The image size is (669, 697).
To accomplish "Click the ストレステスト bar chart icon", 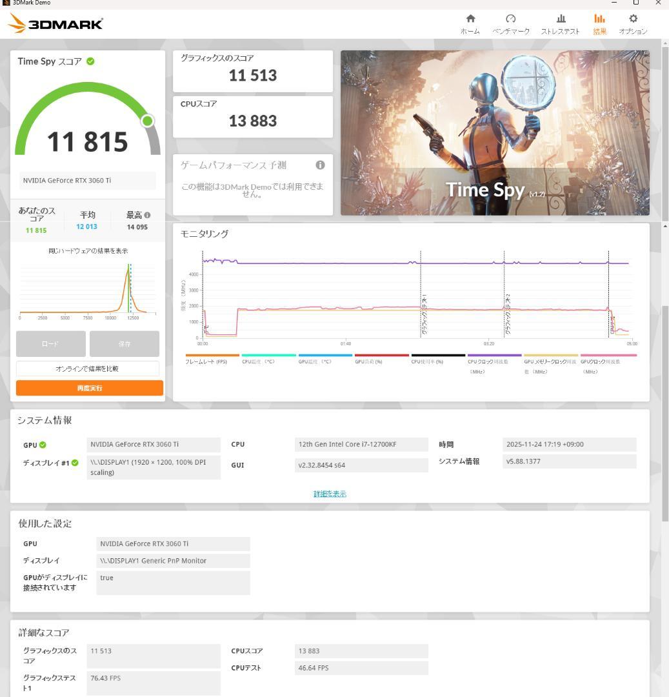I will 561,20.
